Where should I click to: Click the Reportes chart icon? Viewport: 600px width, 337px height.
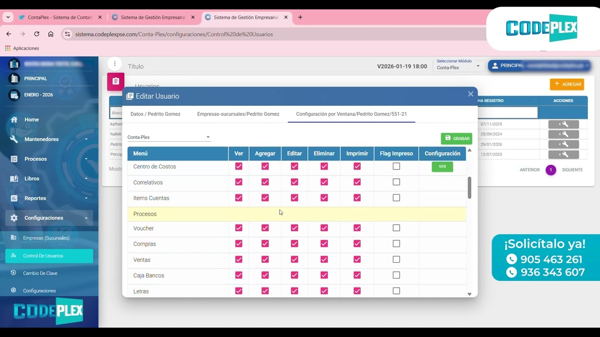coord(14,198)
